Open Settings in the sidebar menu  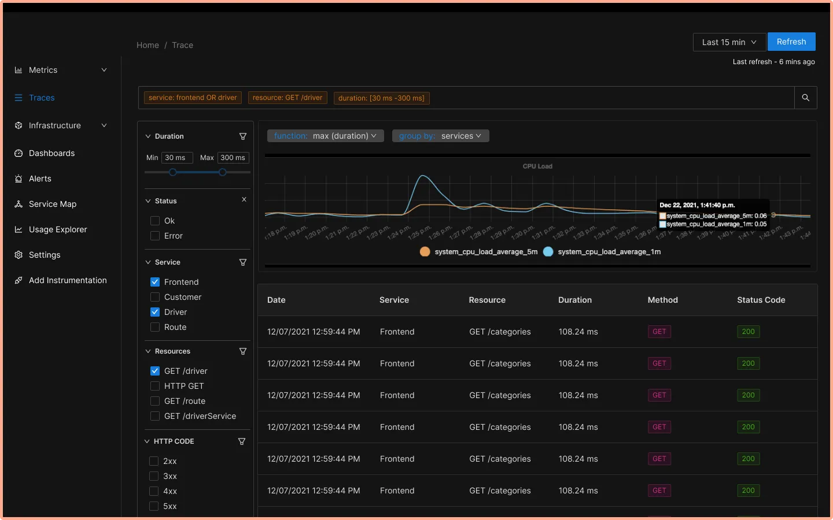45,255
